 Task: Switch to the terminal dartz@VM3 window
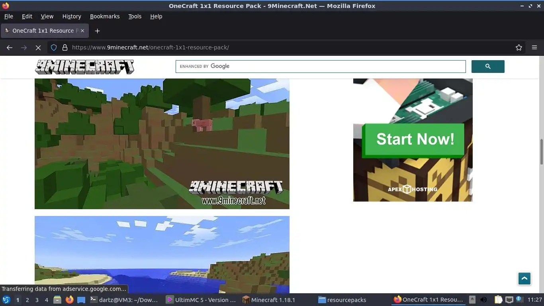click(125, 300)
